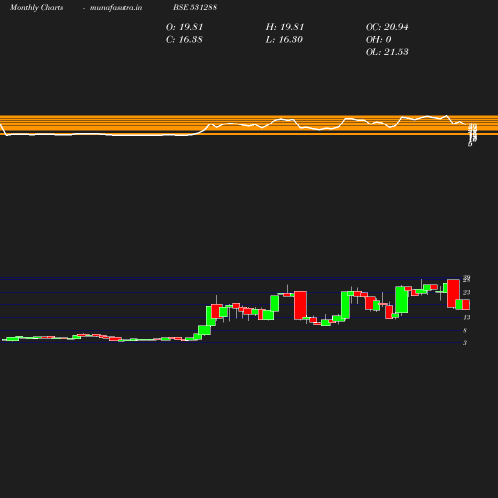This screenshot has width=498, height=498.
Task: Click the 'OH: 0' value
Action: 378,40
